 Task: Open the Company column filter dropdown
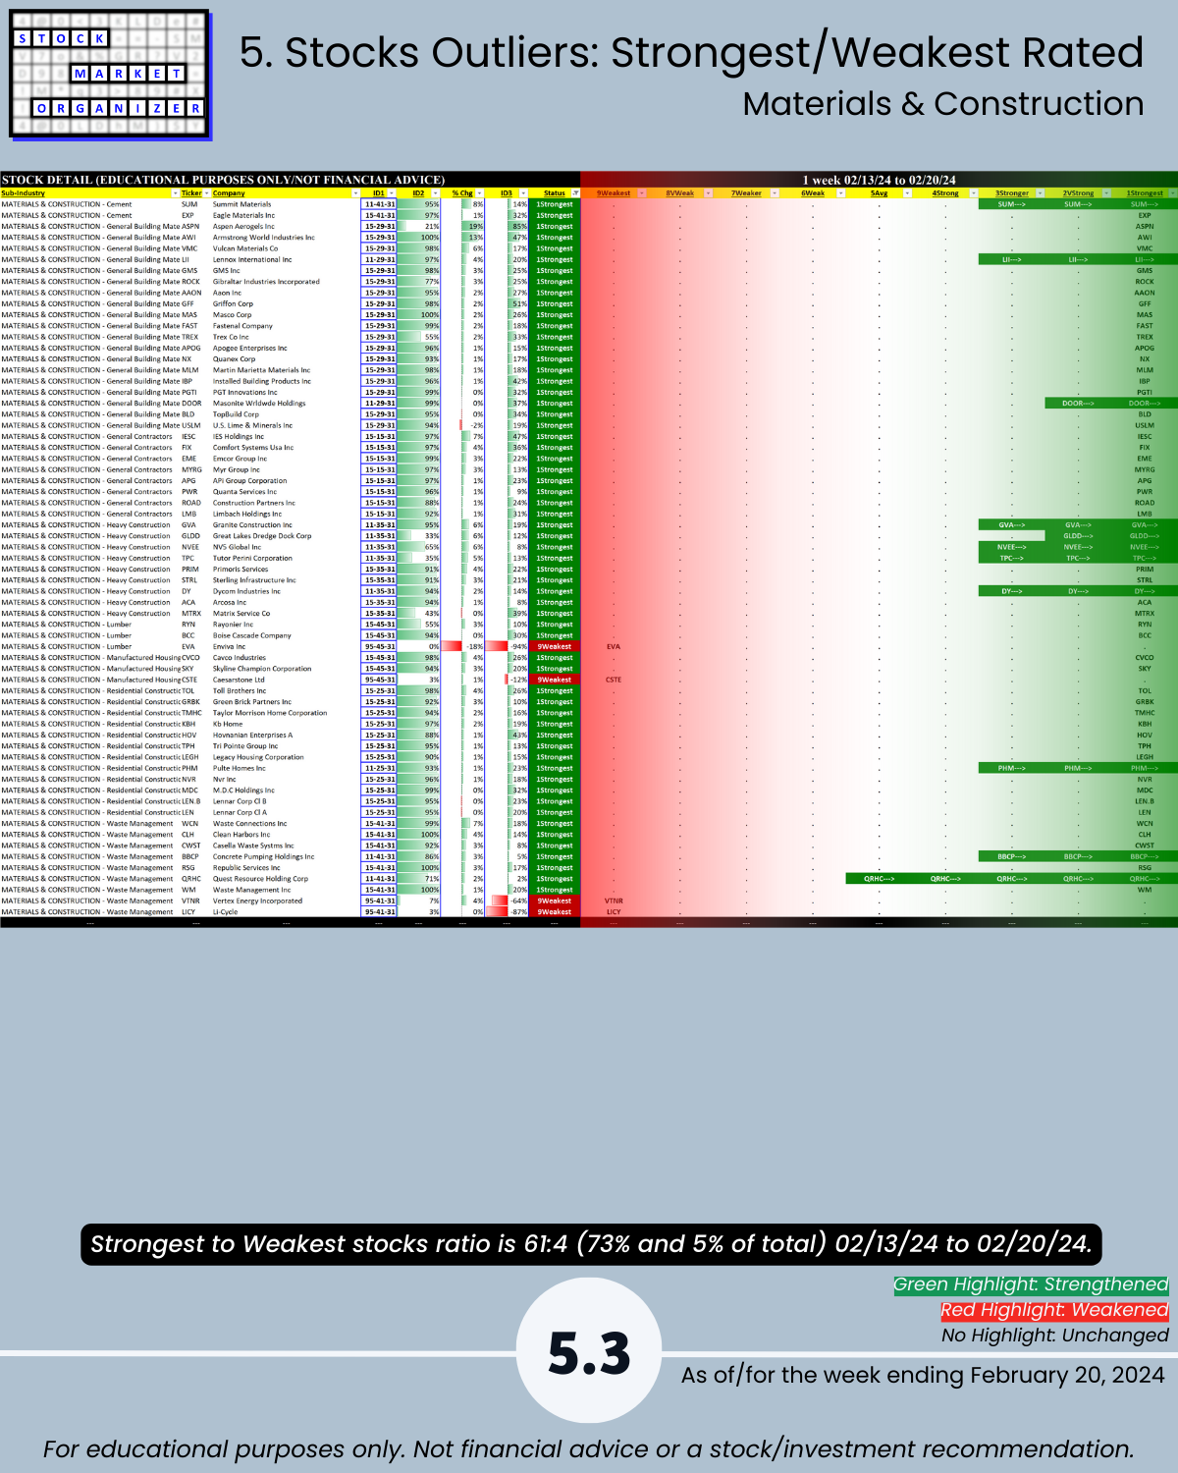pos(356,193)
